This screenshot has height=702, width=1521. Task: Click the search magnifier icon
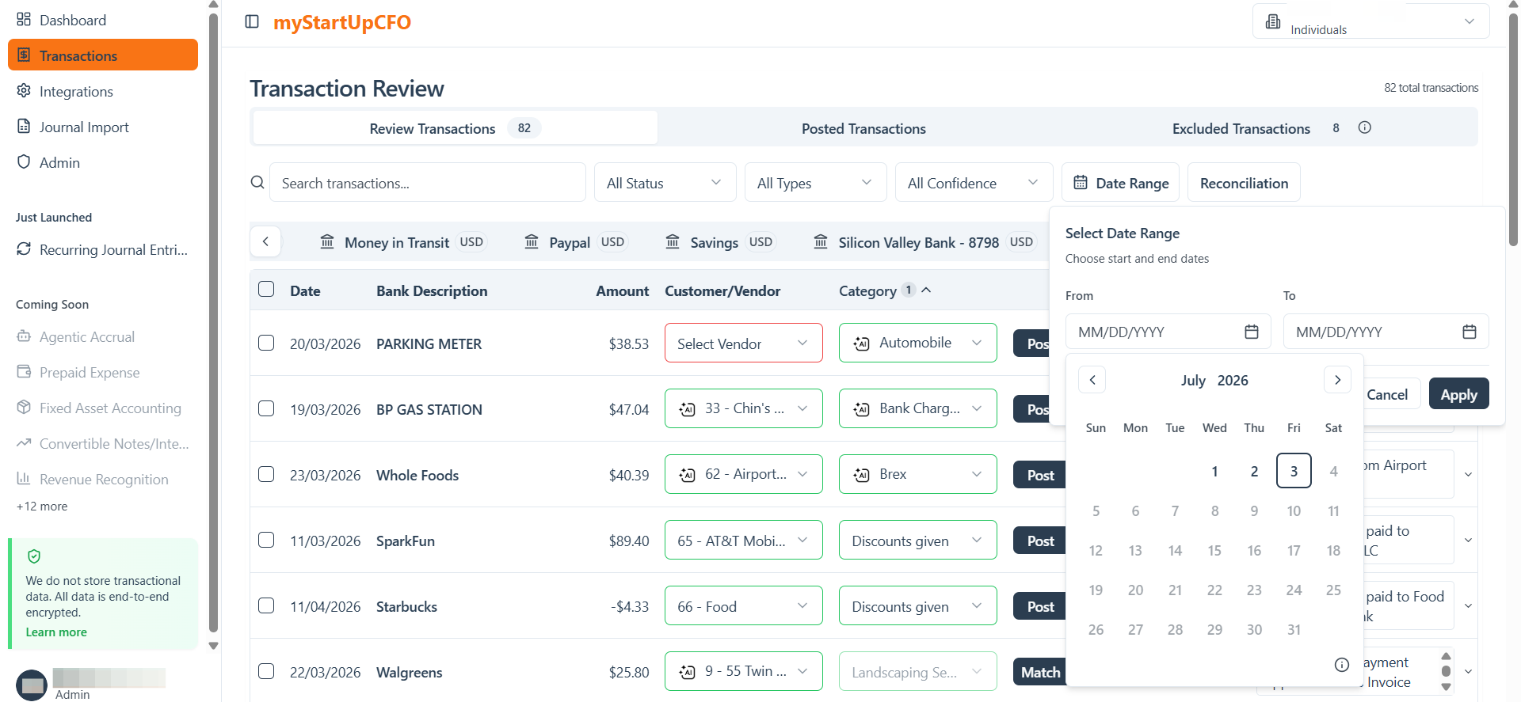point(257,182)
